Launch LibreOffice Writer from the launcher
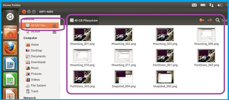Image resolution: width=229 pixels, height=100 pixels. pos(10,64)
